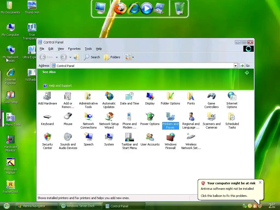Screen dimensions: 280x210
Task: Open Hardware Monitor desktop shortcut
Action: coord(10,144)
